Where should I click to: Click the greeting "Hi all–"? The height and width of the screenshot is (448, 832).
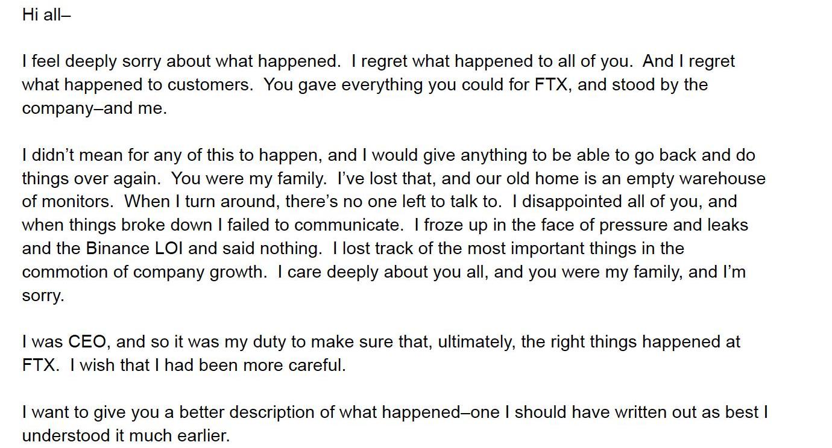[x=46, y=14]
